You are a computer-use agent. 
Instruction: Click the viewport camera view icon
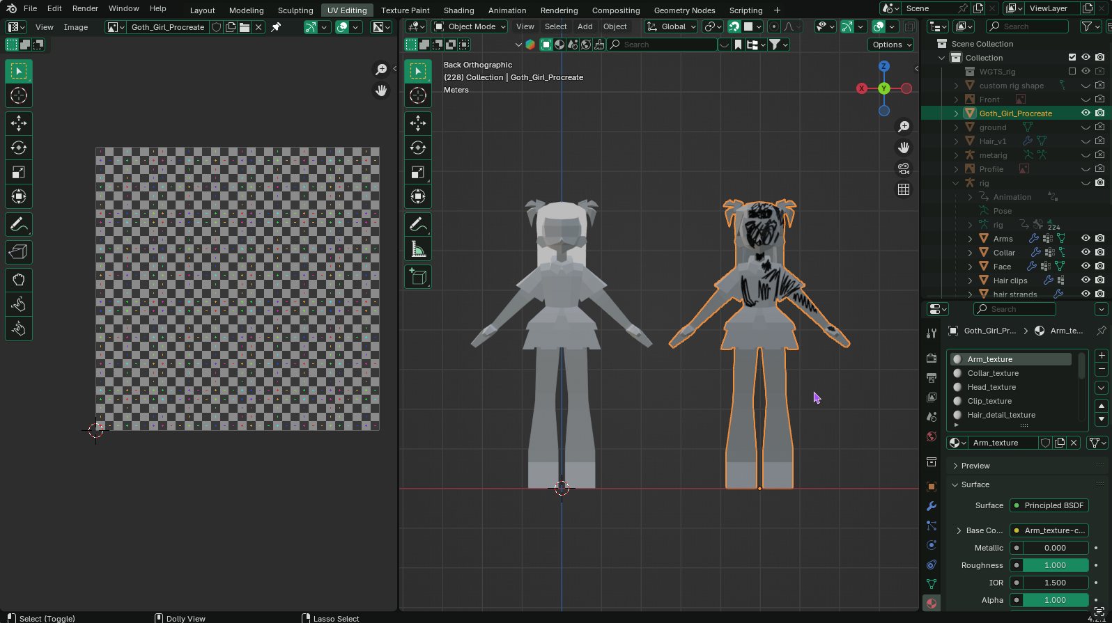(904, 168)
